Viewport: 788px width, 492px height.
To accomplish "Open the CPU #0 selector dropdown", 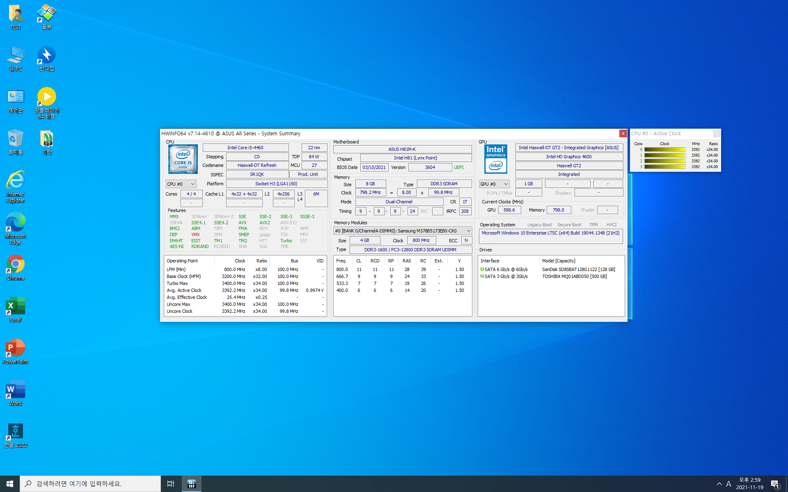I will (181, 184).
